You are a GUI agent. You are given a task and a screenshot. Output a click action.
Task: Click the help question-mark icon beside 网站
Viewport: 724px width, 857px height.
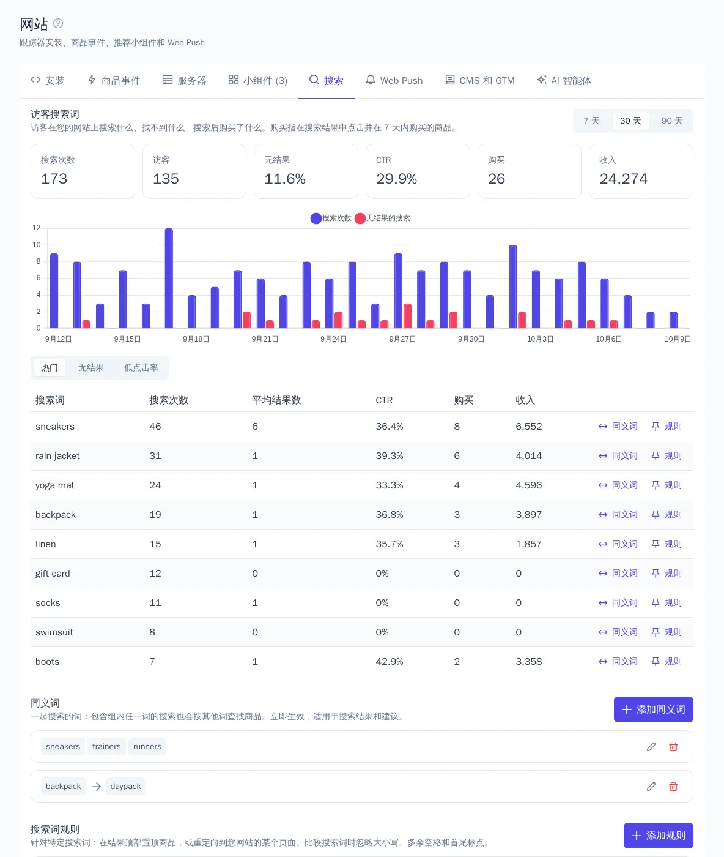[58, 23]
